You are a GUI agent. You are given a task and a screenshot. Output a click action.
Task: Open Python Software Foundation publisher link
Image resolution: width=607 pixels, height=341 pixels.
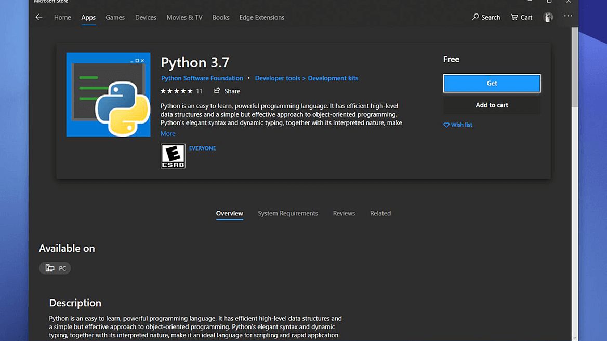[x=202, y=78]
